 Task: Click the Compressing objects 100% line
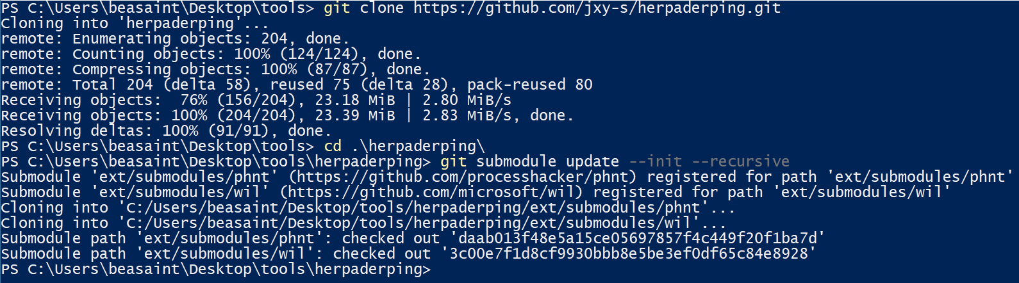pos(215,69)
